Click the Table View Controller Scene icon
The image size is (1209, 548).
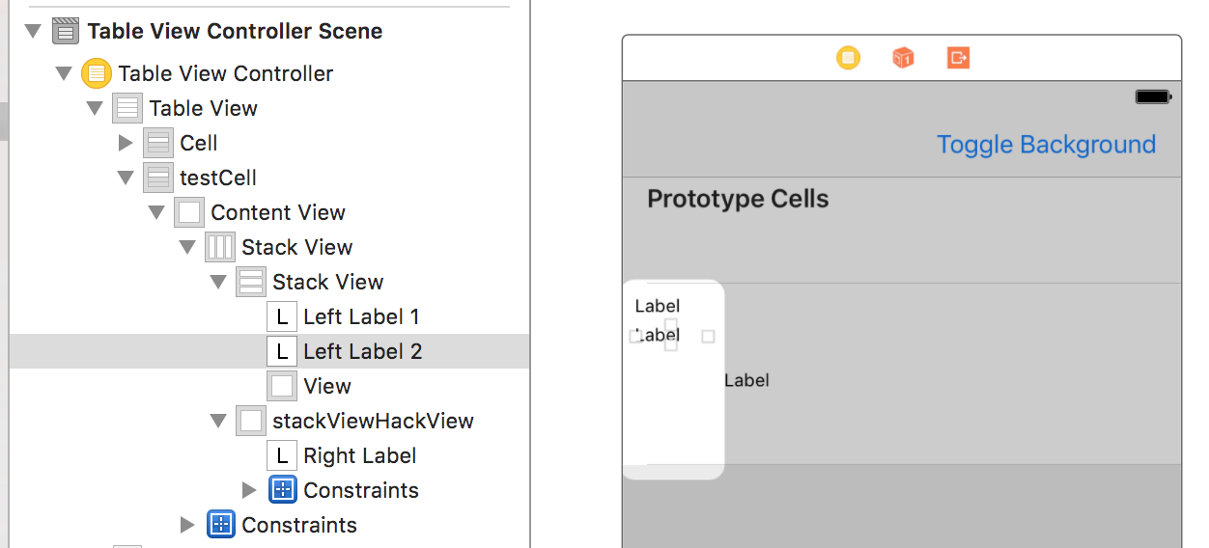tap(66, 31)
